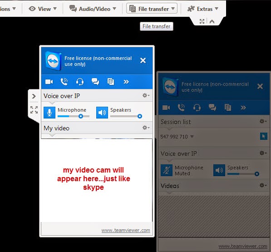Click file box icon in dimmed back panel
The height and width of the screenshot is (252, 271).
point(228,108)
